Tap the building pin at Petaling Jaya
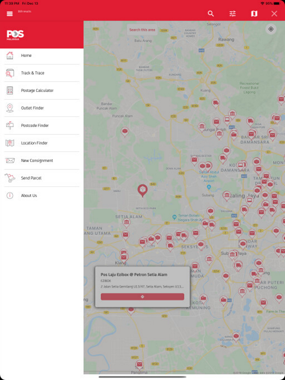285x380 pixels. click(x=227, y=196)
